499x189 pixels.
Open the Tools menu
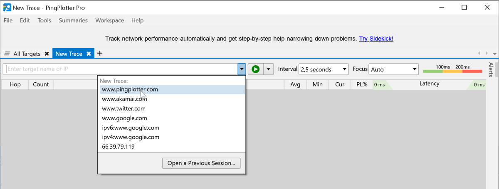44,20
